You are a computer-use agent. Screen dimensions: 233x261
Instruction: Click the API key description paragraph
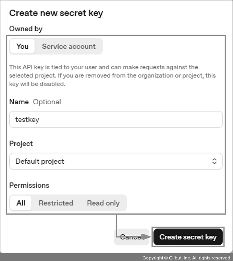pos(113,75)
